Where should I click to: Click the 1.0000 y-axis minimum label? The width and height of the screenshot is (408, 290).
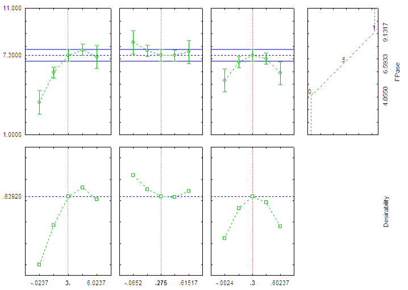pos(13,135)
